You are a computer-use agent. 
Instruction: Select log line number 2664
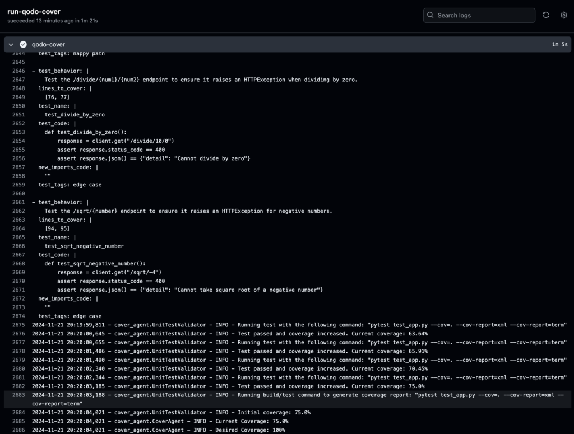(x=18, y=228)
